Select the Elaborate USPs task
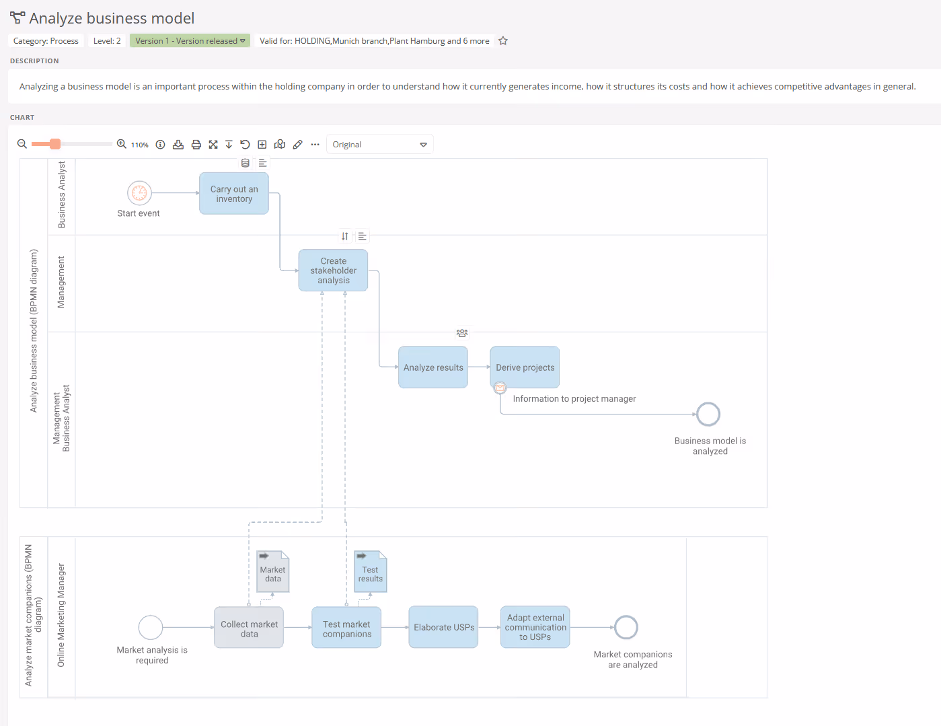 pyautogui.click(x=444, y=627)
